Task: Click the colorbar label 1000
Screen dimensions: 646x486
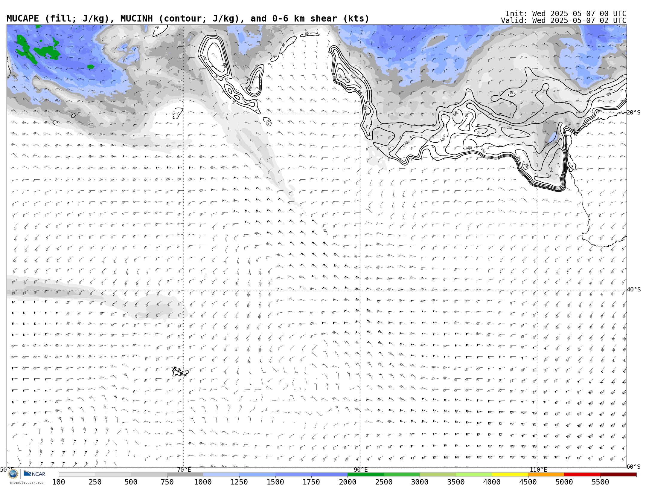Action: [203, 482]
